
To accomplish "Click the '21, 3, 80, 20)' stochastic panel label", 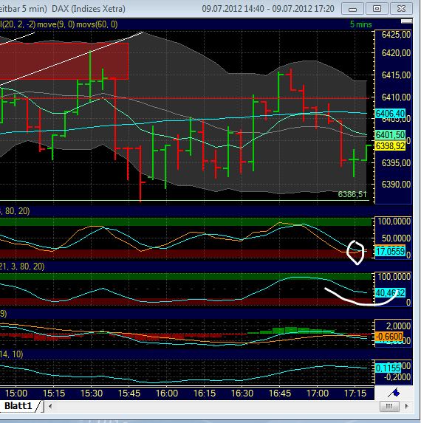I will pos(22,266).
